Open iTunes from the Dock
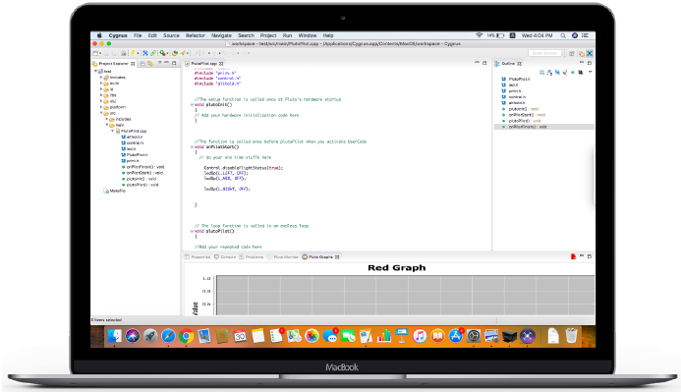The height and width of the screenshot is (392, 681). (x=420, y=336)
